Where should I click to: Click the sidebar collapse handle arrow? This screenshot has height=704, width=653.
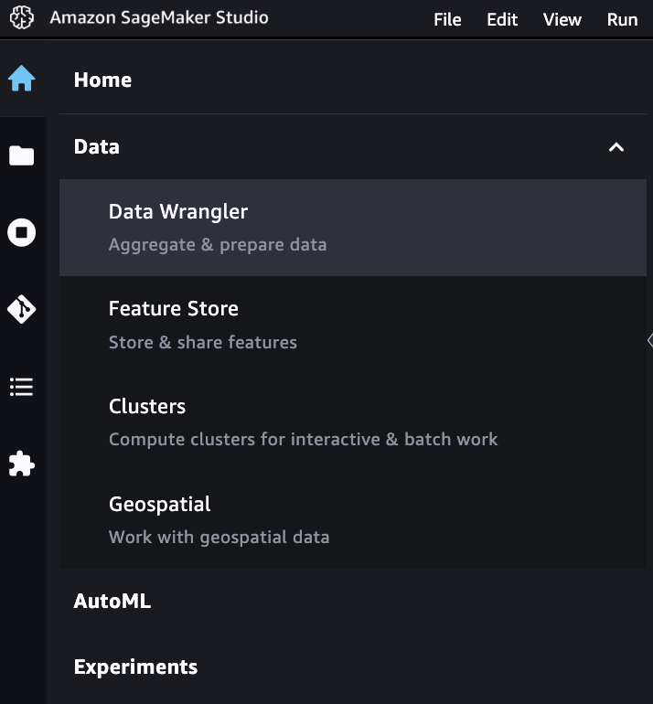(x=650, y=340)
